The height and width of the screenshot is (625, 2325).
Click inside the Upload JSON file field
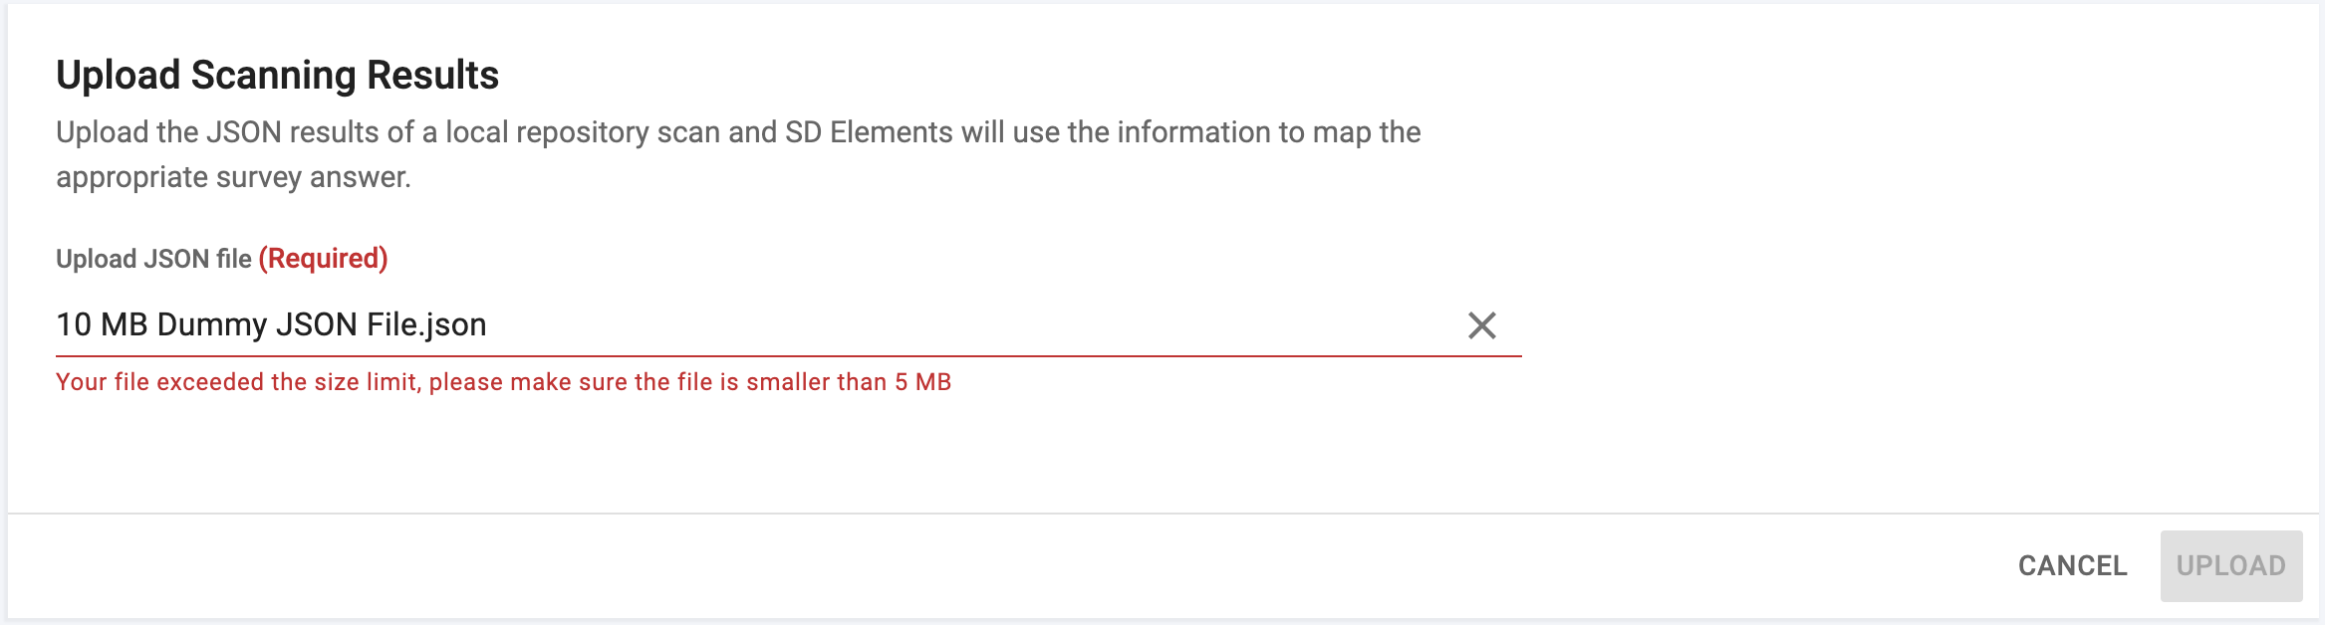tap(697, 323)
